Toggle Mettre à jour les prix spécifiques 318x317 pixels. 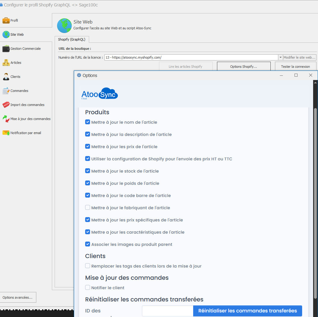[87, 220]
